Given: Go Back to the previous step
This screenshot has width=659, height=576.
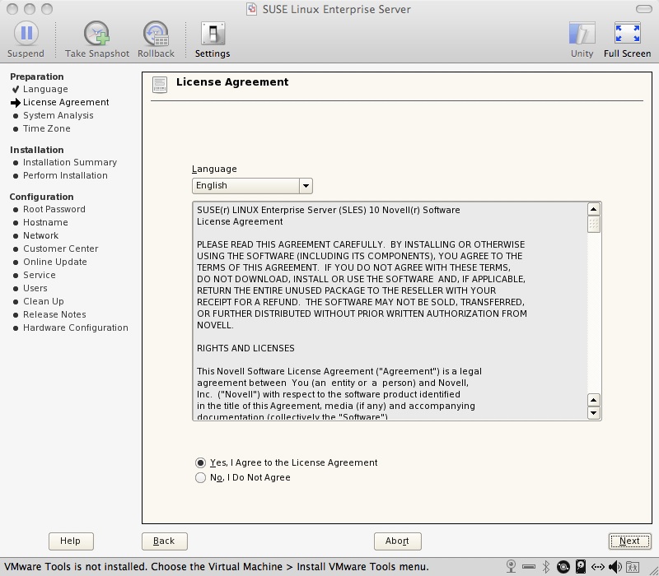Looking at the screenshot, I should (x=164, y=541).
